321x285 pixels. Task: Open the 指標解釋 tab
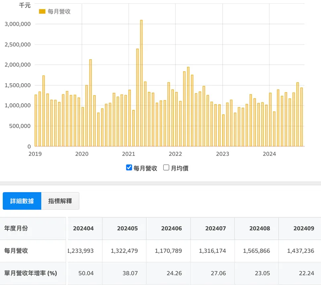60,201
